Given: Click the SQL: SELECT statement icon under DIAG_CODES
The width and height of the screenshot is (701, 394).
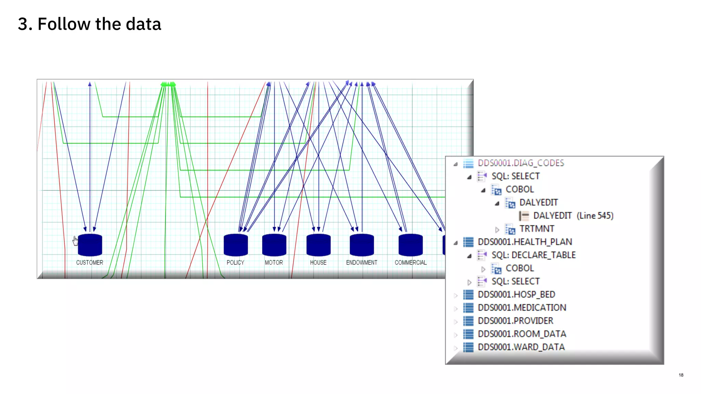Looking at the screenshot, I should [482, 176].
